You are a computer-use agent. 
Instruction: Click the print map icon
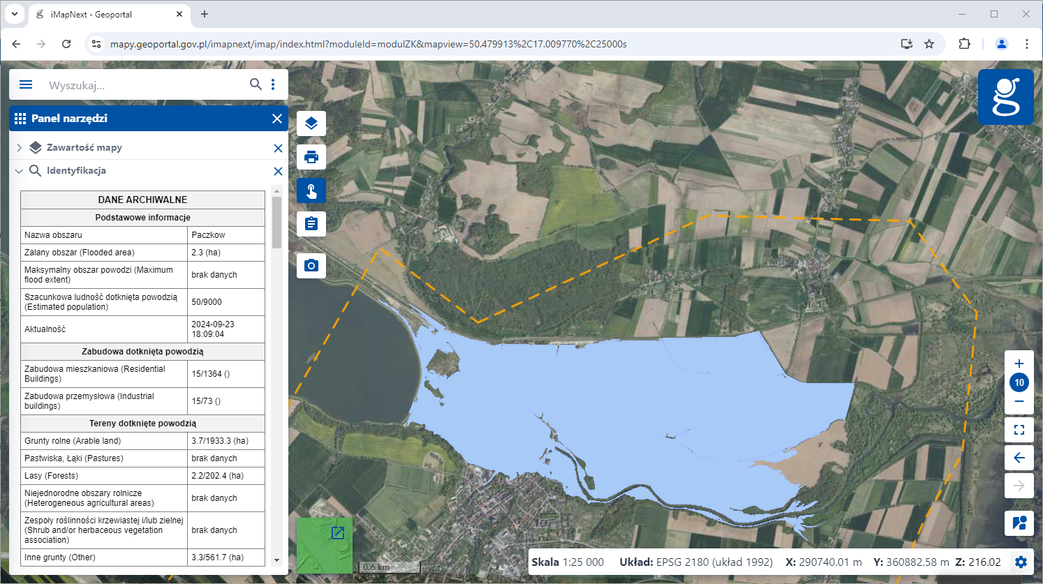(311, 157)
